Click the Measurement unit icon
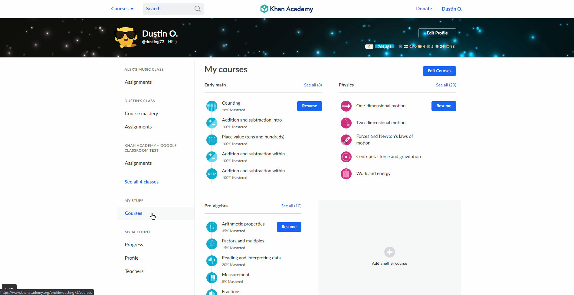This screenshot has width=574, height=295. [x=212, y=278]
